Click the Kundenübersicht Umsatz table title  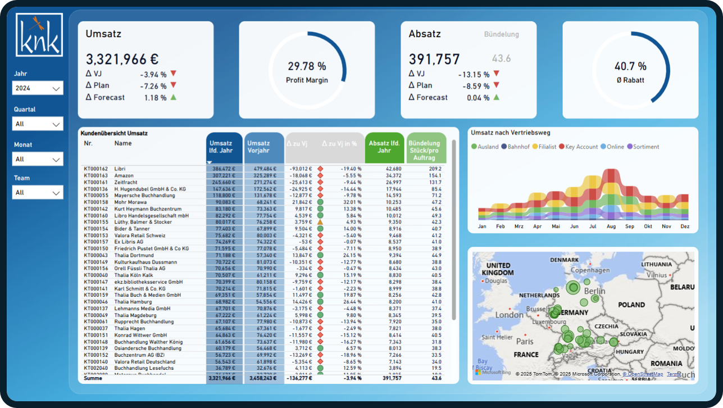pyautogui.click(x=114, y=133)
